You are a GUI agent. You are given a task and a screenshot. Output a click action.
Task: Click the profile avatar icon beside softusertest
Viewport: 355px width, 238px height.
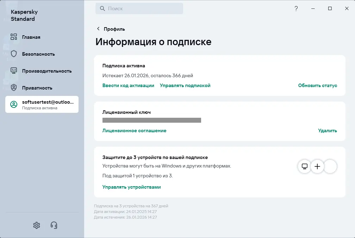tap(14, 104)
